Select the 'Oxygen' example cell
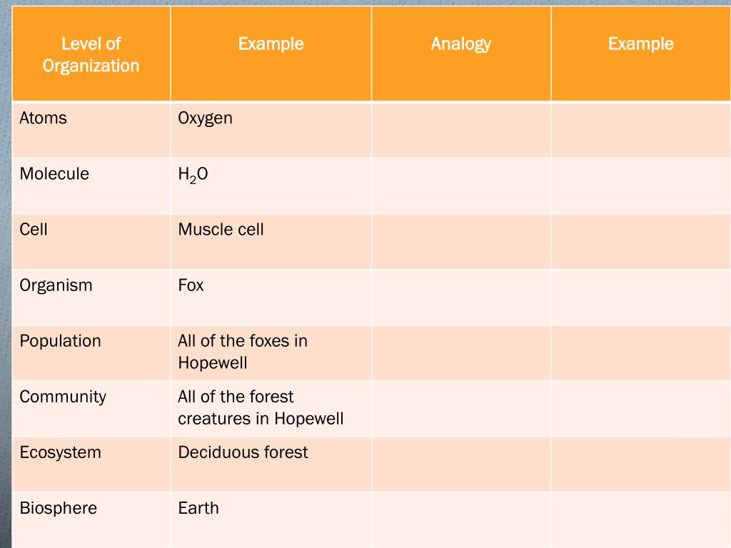The height and width of the screenshot is (548, 731). (271, 130)
